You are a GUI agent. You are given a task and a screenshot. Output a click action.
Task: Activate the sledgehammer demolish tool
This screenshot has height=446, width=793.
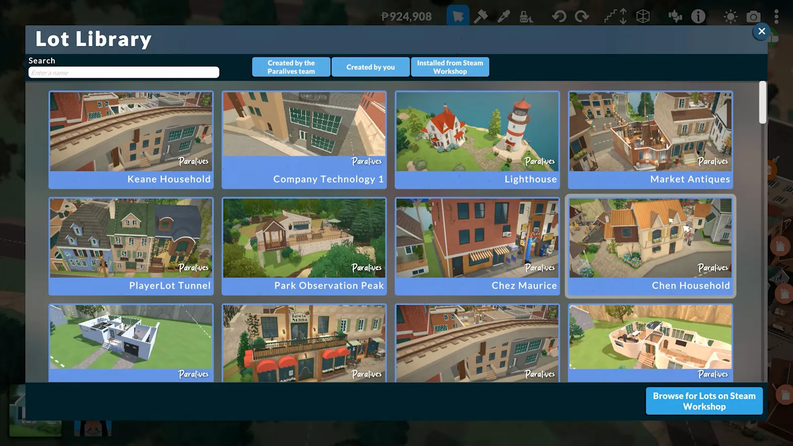(481, 16)
